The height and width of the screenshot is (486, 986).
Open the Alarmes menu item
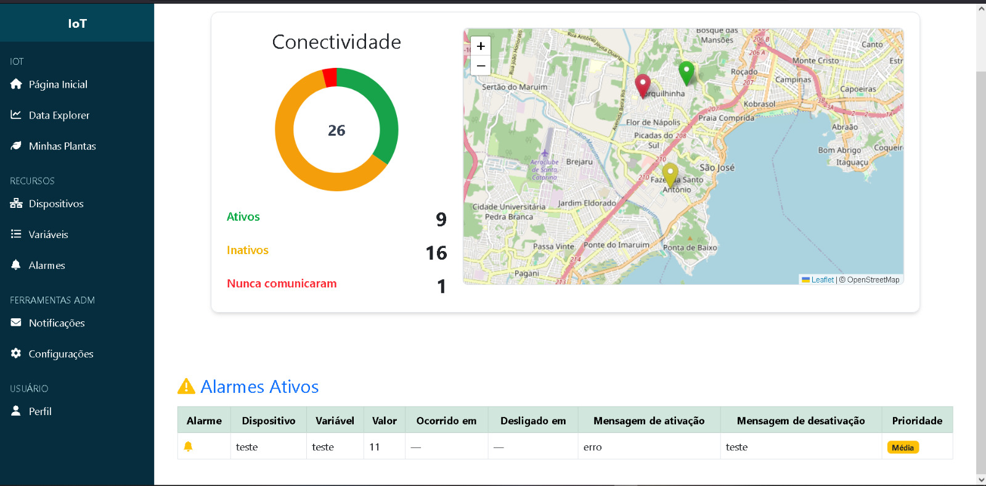47,265
